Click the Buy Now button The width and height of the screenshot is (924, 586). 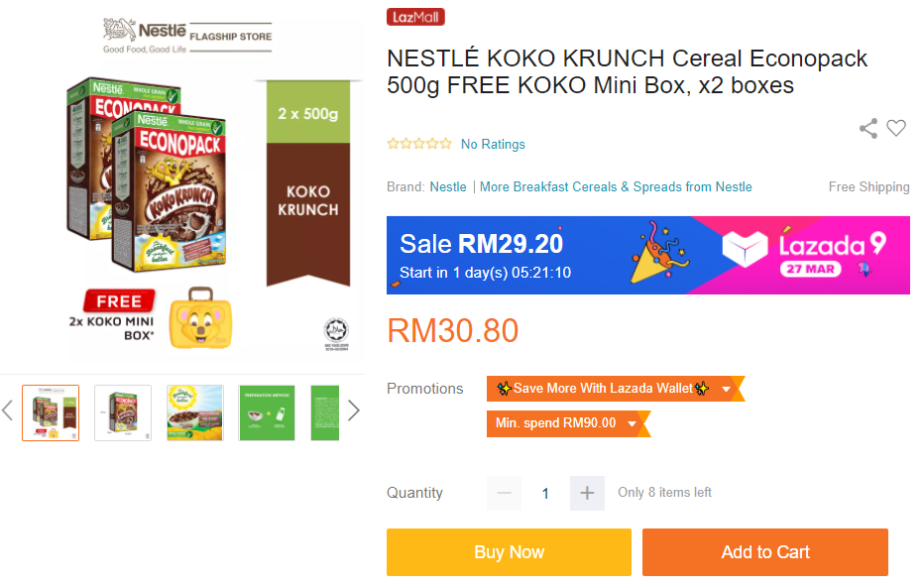(509, 552)
